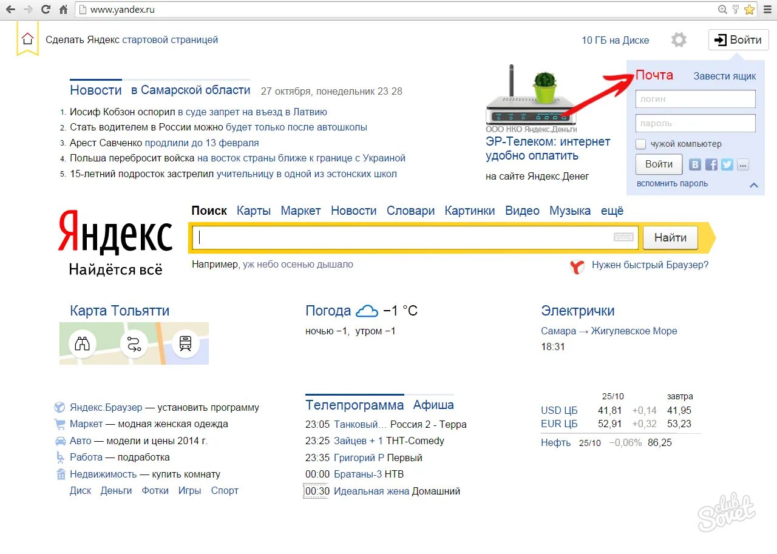The image size is (777, 554).
Task: Click the cloud weather icon
Action: click(367, 311)
